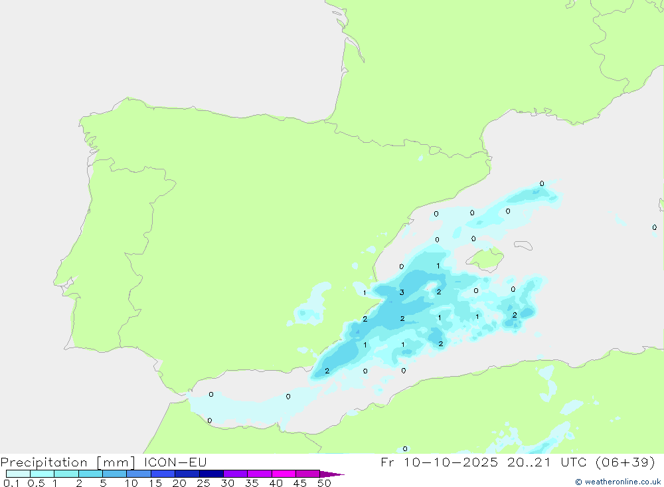Choose the 15–20 mm legend color swatch
664x487 pixels.
(163, 474)
